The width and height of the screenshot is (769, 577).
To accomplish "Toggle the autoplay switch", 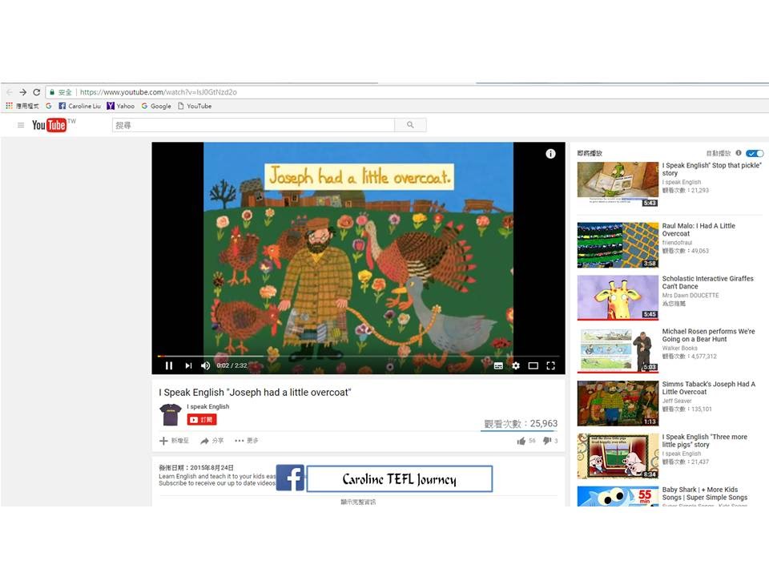I will pyautogui.click(x=755, y=153).
